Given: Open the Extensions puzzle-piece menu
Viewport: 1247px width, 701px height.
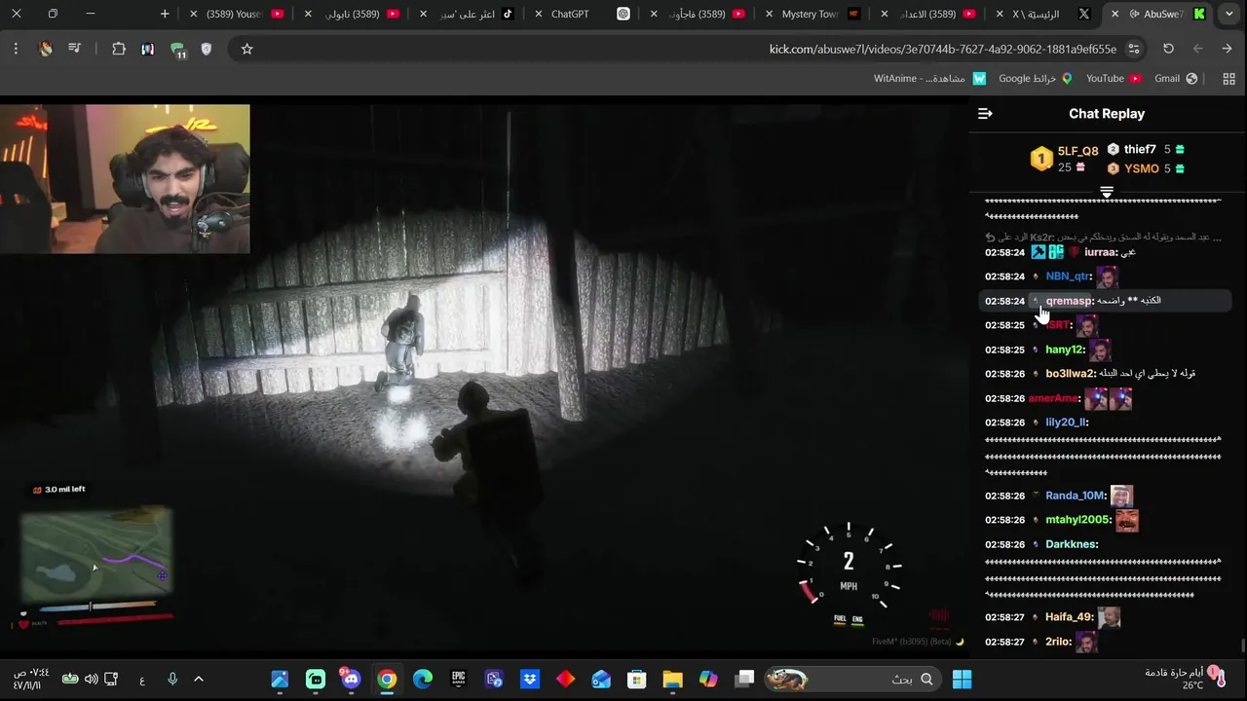Looking at the screenshot, I should tap(119, 49).
